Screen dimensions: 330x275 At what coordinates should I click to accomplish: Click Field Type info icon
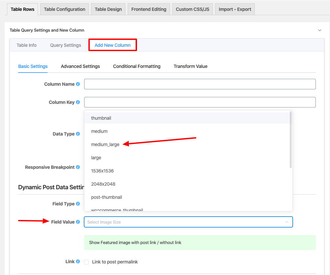pos(78,204)
